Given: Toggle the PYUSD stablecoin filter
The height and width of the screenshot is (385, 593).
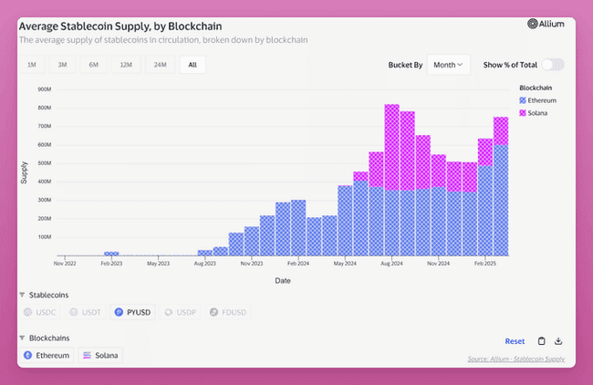Looking at the screenshot, I should pyautogui.click(x=130, y=312).
